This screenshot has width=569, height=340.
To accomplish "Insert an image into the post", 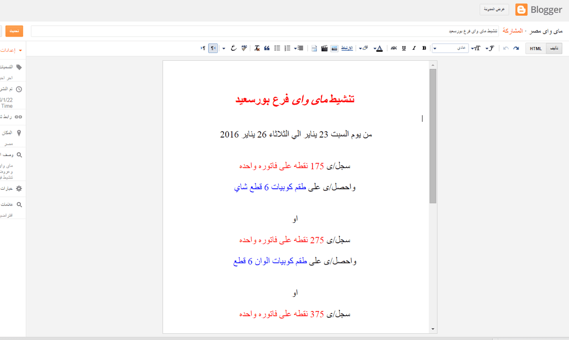I will 335,48.
